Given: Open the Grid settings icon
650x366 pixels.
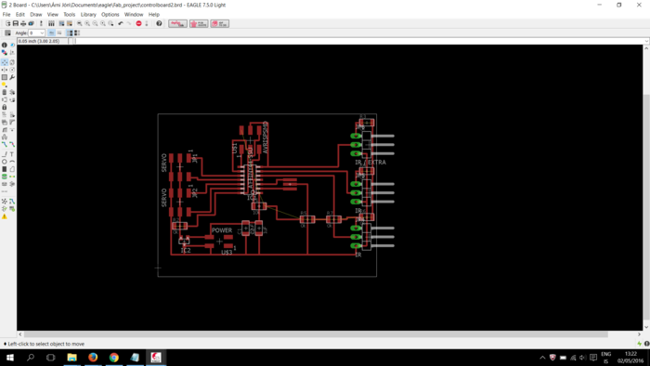Looking at the screenshot, I should tap(7, 33).
